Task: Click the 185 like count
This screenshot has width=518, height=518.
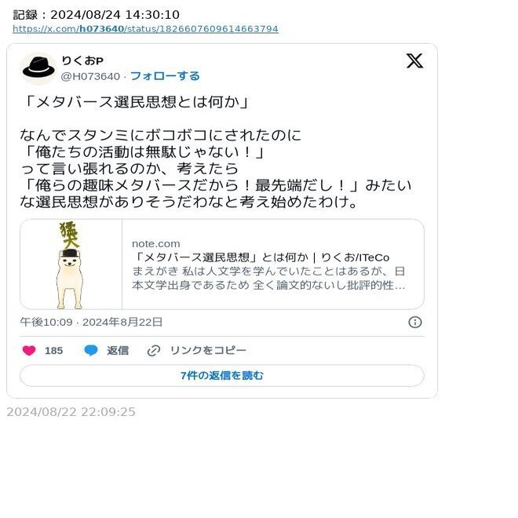Action: click(54, 351)
